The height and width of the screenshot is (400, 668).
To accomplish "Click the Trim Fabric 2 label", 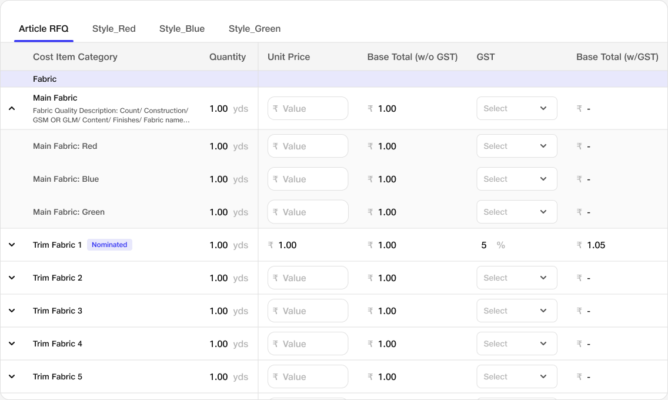I will (58, 278).
